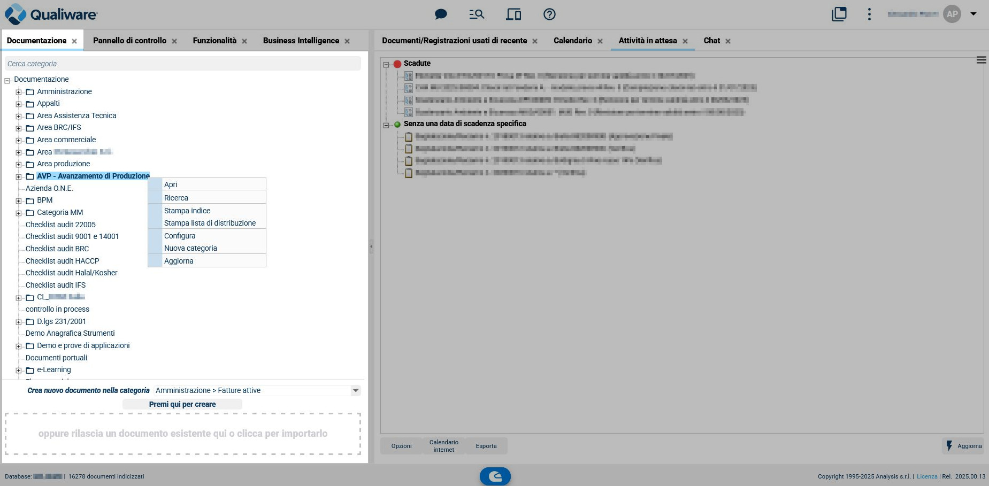989x486 pixels.
Task: Click the Cerca categoria search field
Action: (183, 64)
